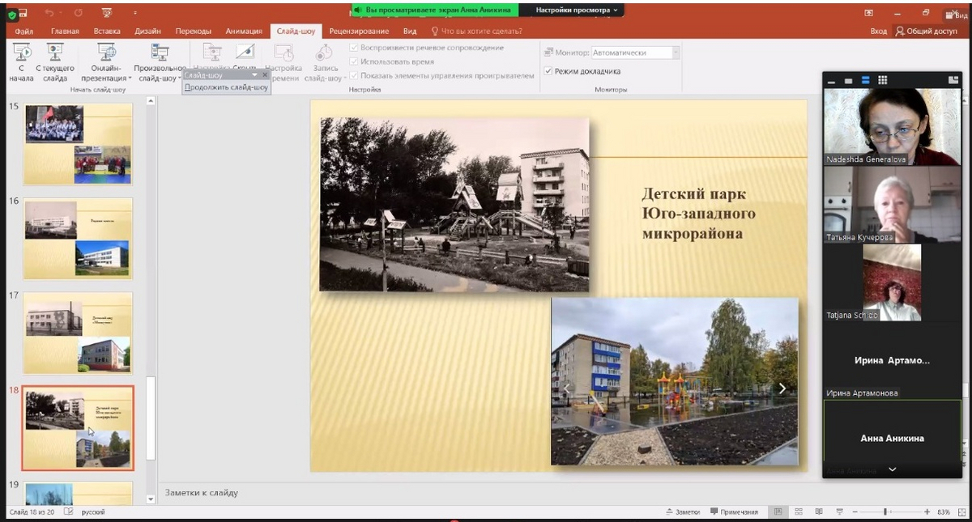Viewport: 972px width, 522px height.
Task: Open the Вид ribbon tab
Action: (x=410, y=31)
